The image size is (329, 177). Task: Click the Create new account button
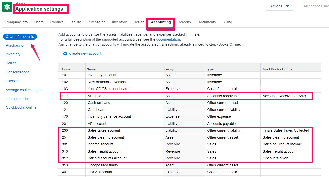pyautogui.click(x=82, y=54)
